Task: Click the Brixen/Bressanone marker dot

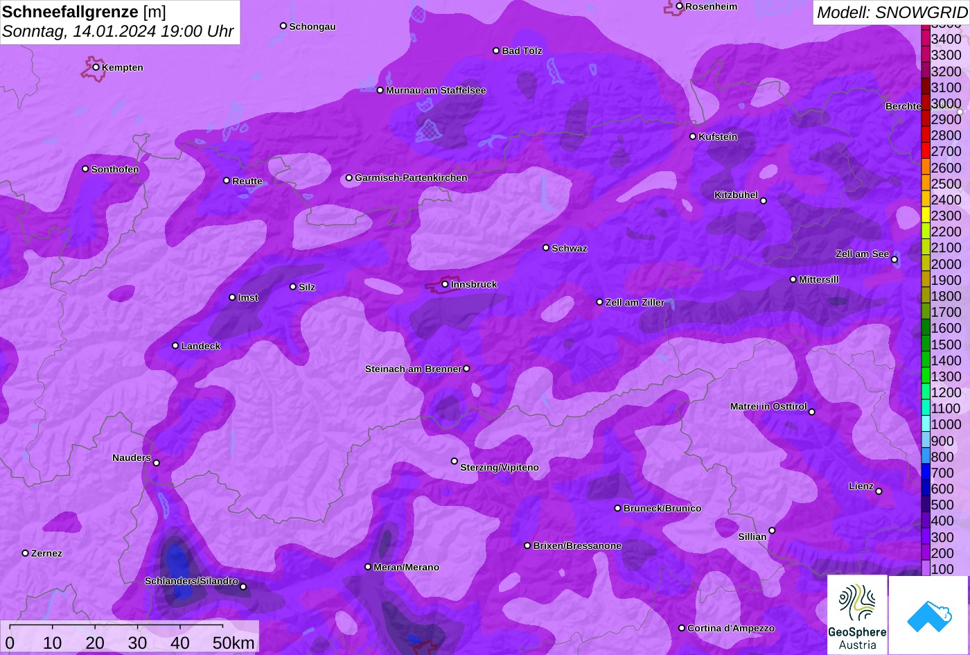Action: click(x=527, y=545)
